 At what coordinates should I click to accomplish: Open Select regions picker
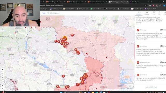click(53, 13)
